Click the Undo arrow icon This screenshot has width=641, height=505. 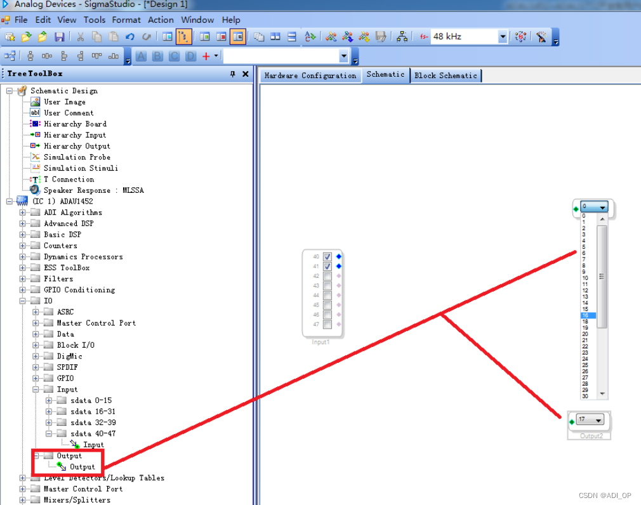pos(130,37)
